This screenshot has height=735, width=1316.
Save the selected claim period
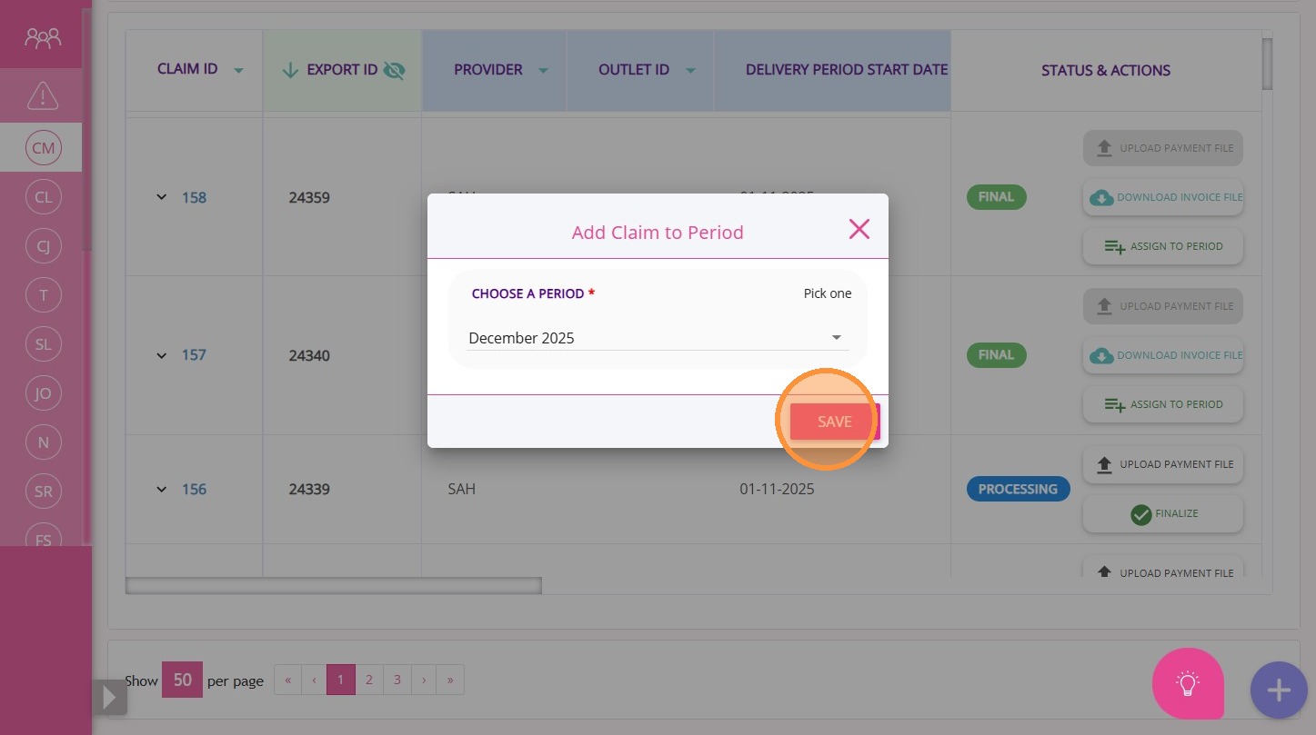pos(834,422)
